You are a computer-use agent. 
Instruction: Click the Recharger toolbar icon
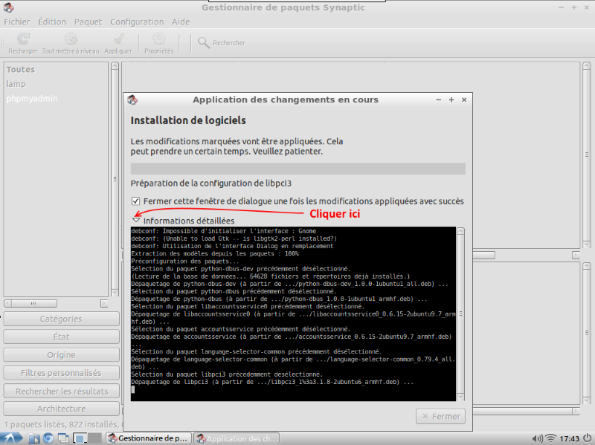pos(23,39)
